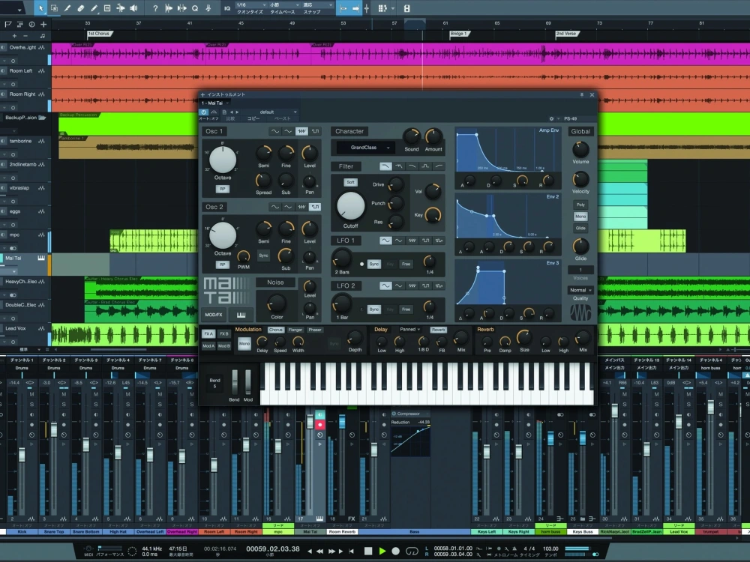This screenshot has height=562, width=750.
Task: Toggle the Loop button in the transport
Action: point(412,551)
